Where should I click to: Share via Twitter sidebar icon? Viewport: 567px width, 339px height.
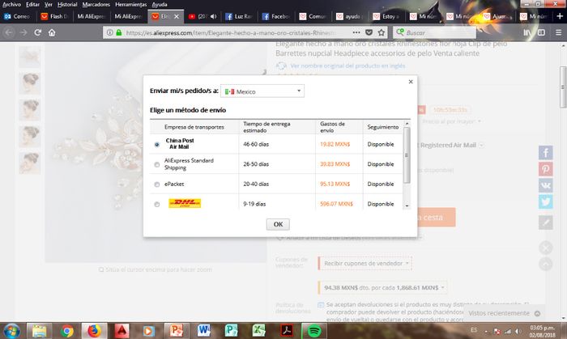tap(546, 201)
